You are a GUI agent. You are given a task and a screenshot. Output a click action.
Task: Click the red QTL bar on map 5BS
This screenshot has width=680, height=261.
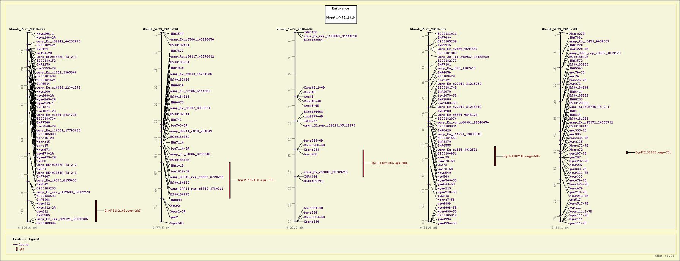[495, 156]
